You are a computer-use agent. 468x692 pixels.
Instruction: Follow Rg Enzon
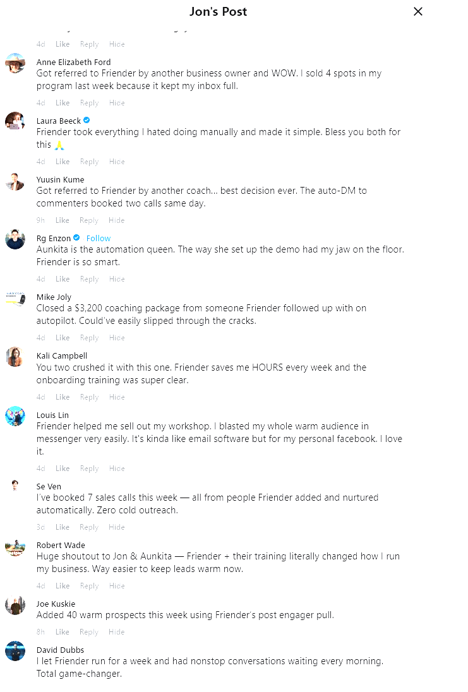[99, 238]
